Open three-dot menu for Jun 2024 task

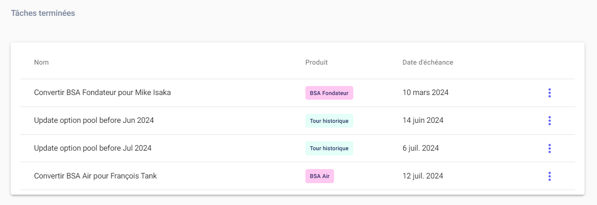(549, 121)
